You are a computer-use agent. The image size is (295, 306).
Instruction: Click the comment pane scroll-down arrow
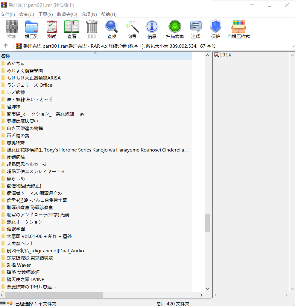pos(292,288)
